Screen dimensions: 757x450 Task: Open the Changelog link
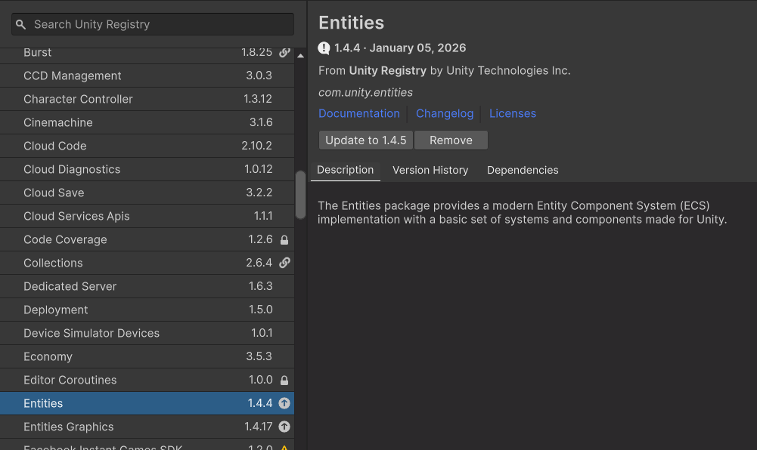(445, 114)
